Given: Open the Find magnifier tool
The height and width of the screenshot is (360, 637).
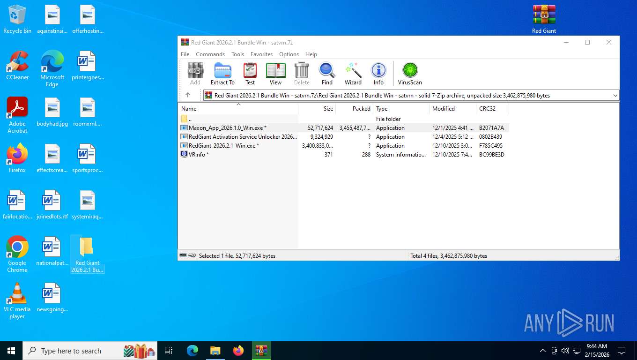Looking at the screenshot, I should click(x=327, y=74).
